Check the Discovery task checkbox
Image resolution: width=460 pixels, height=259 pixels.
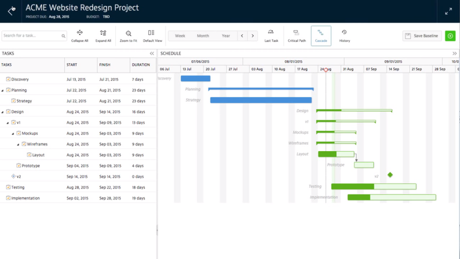coord(9,79)
